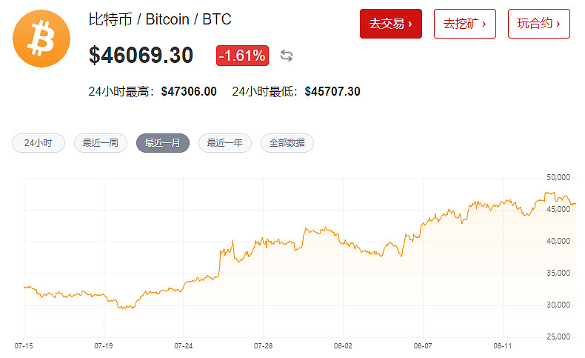The image size is (585, 358).
Task: Click the 比特币 / Bitcoin / BTC title
Action: click(160, 19)
